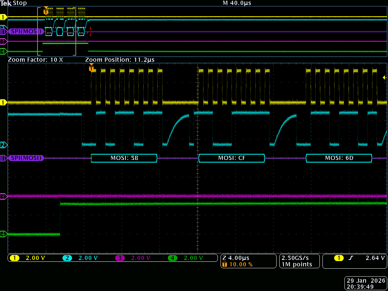
Task: Click the yellow trigger level arrow on right edge
Action: [385, 77]
